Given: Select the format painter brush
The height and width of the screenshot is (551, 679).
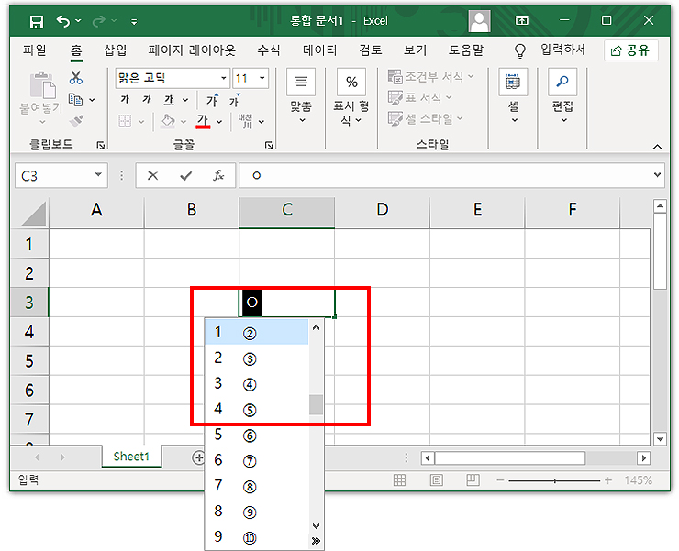Looking at the screenshot, I should tap(76, 121).
